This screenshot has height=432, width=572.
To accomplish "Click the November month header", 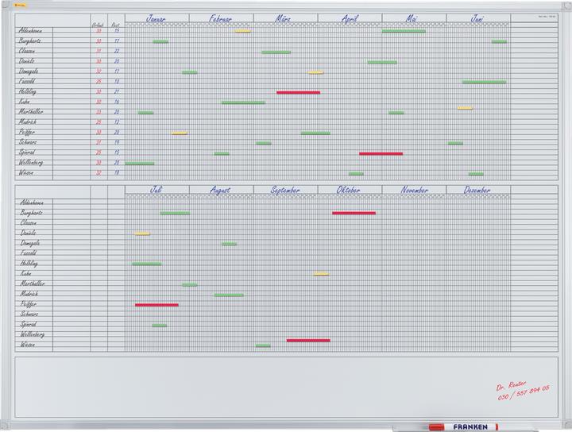I will click(x=414, y=190).
